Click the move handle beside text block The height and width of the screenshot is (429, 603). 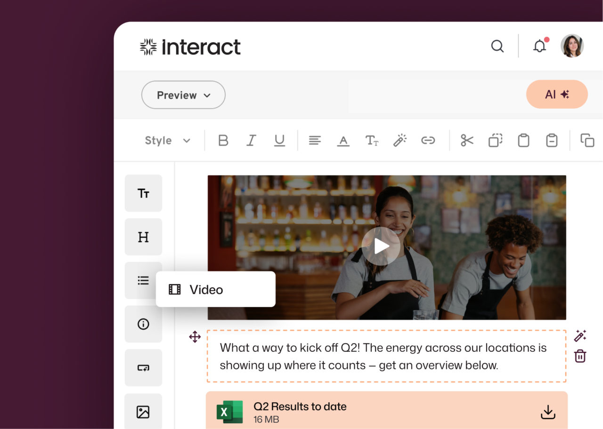pyautogui.click(x=195, y=337)
